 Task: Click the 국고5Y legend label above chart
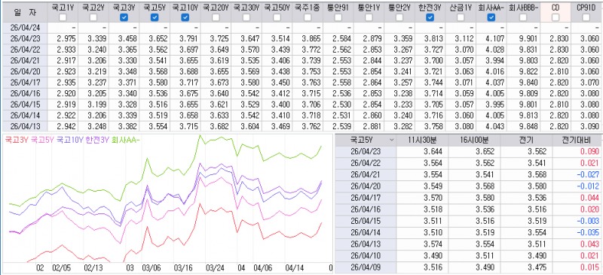42,141
